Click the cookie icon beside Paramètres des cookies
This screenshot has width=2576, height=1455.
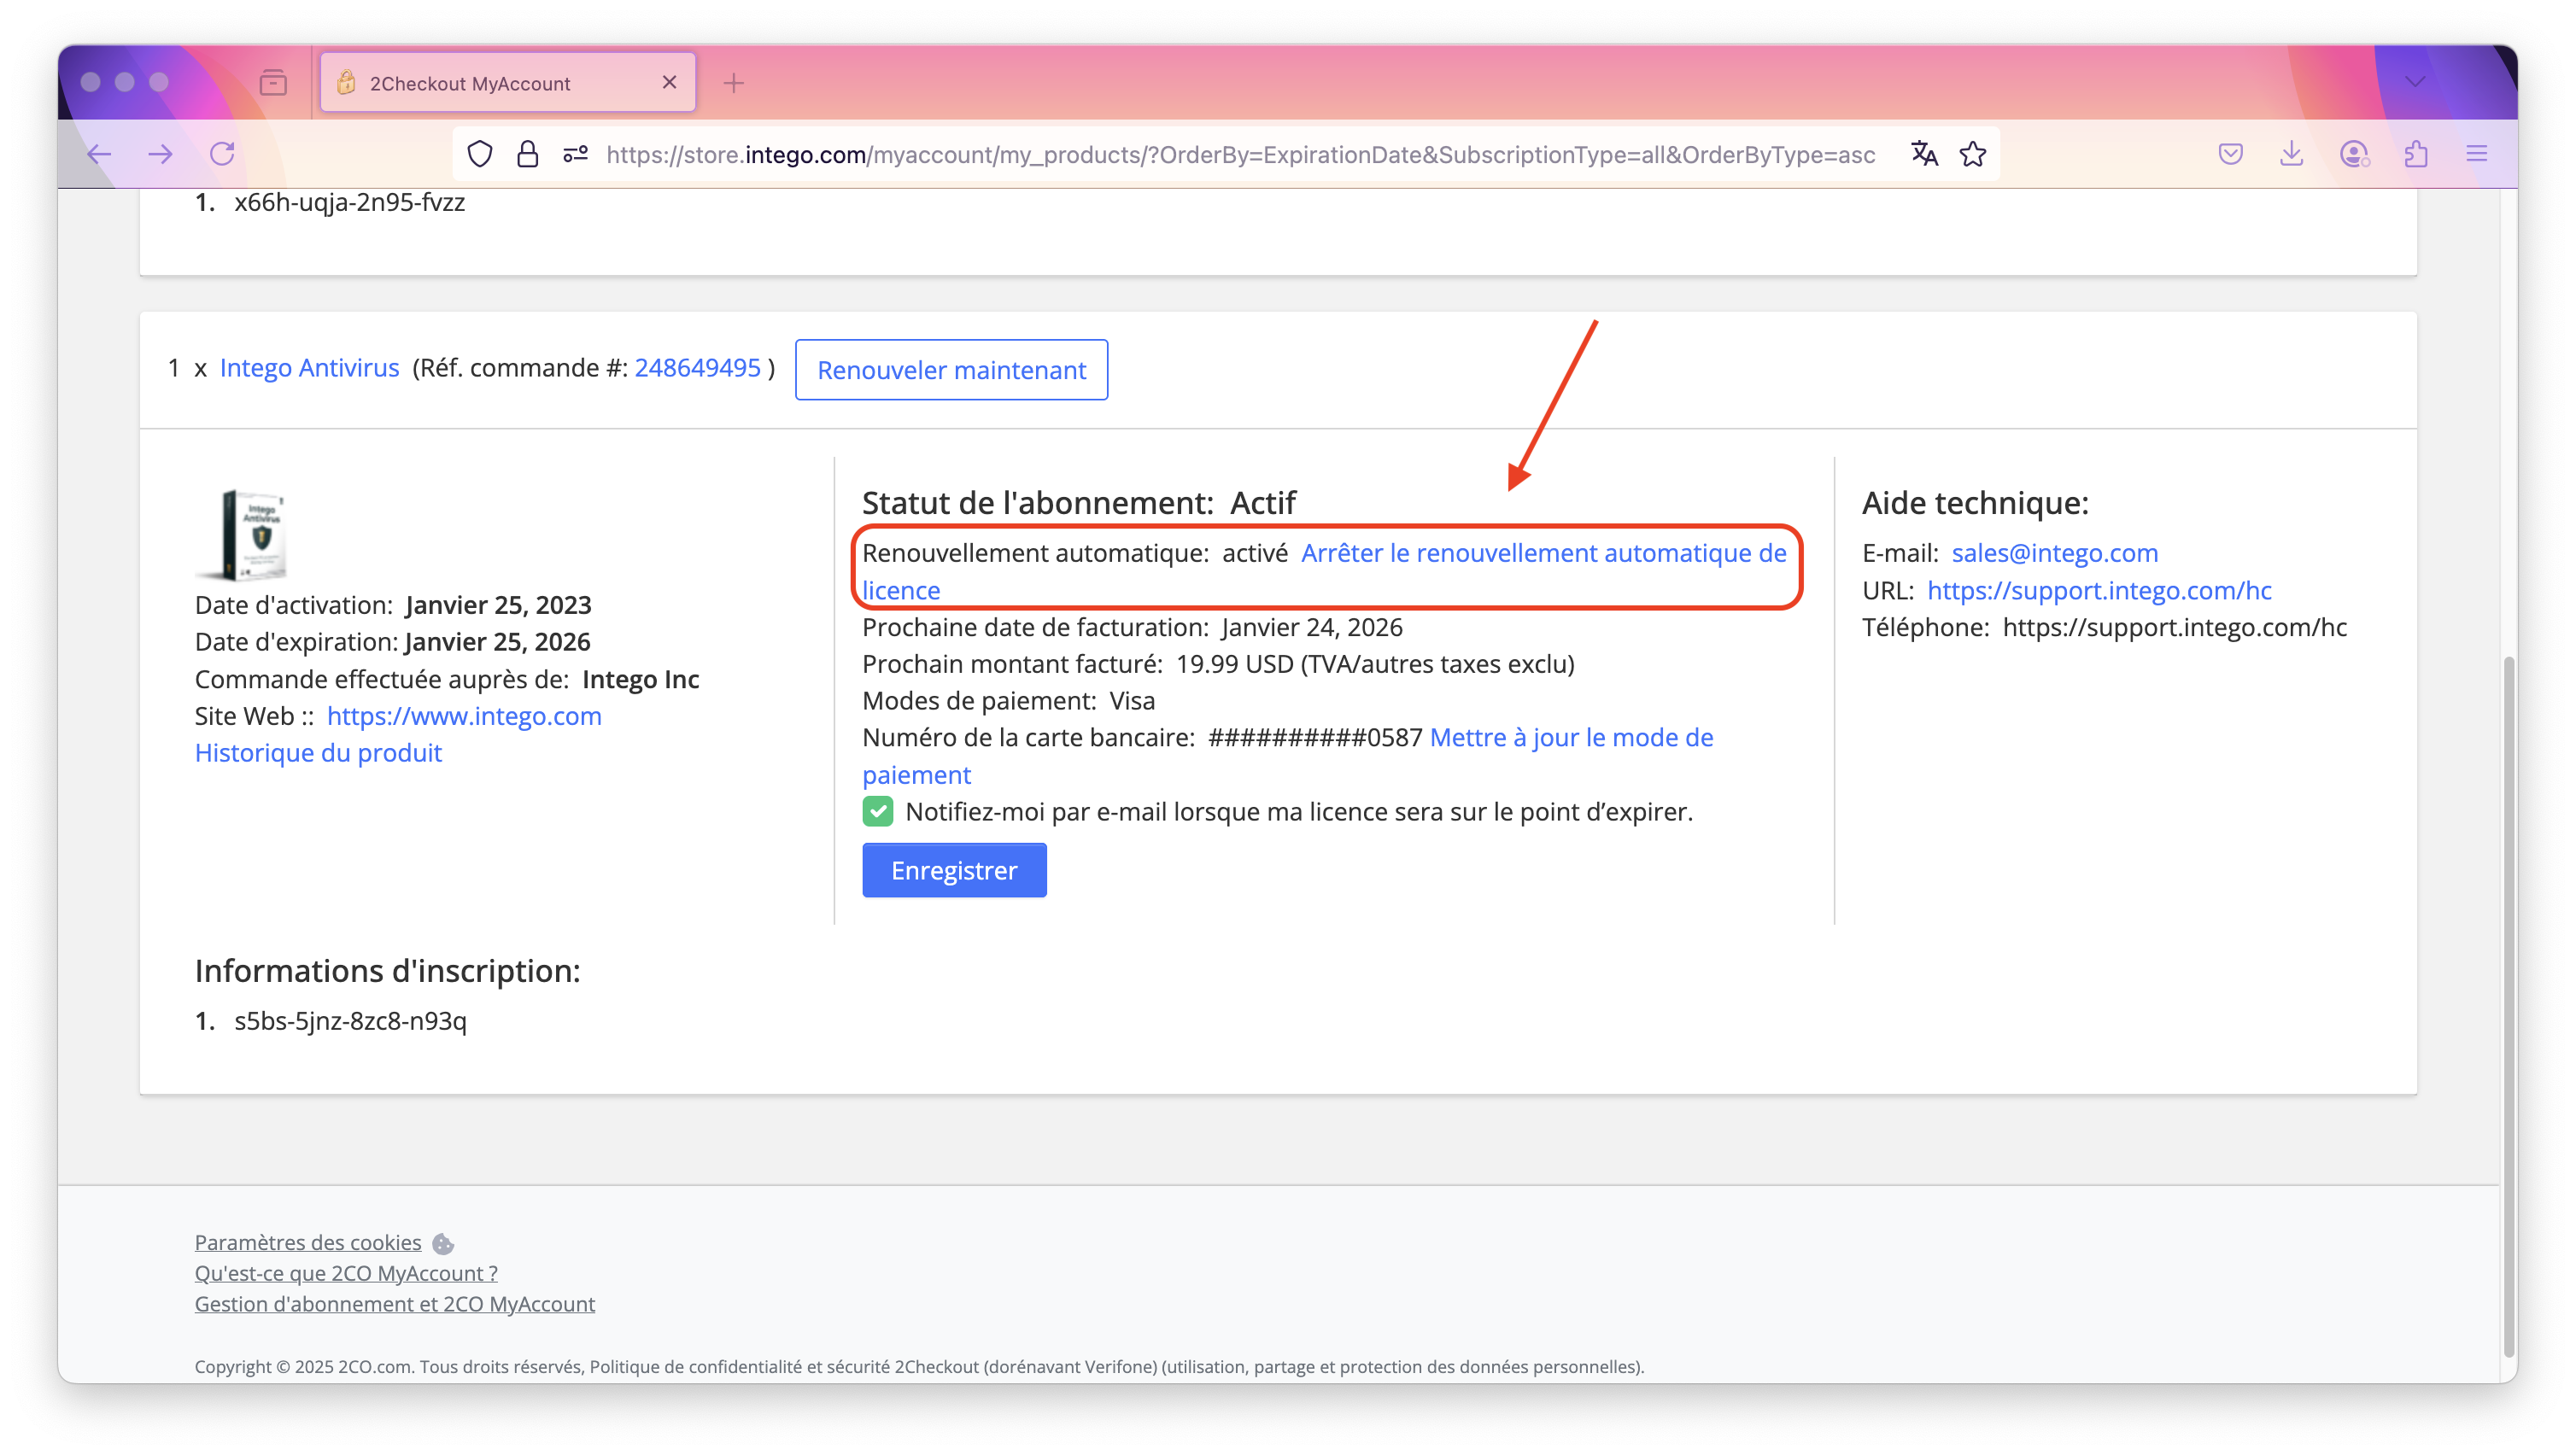click(443, 1244)
